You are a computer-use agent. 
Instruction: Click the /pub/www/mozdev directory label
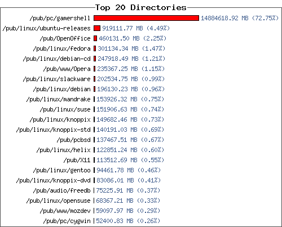[x=65, y=211]
